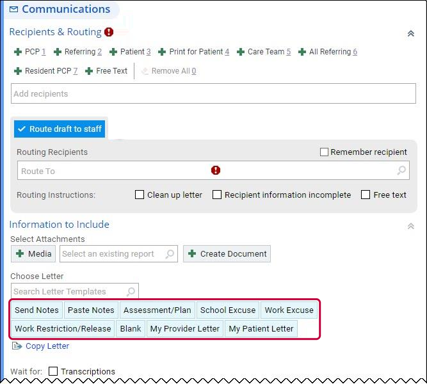Click the Information to Include heading
Image resolution: width=427 pixels, height=384 pixels.
tap(60, 225)
